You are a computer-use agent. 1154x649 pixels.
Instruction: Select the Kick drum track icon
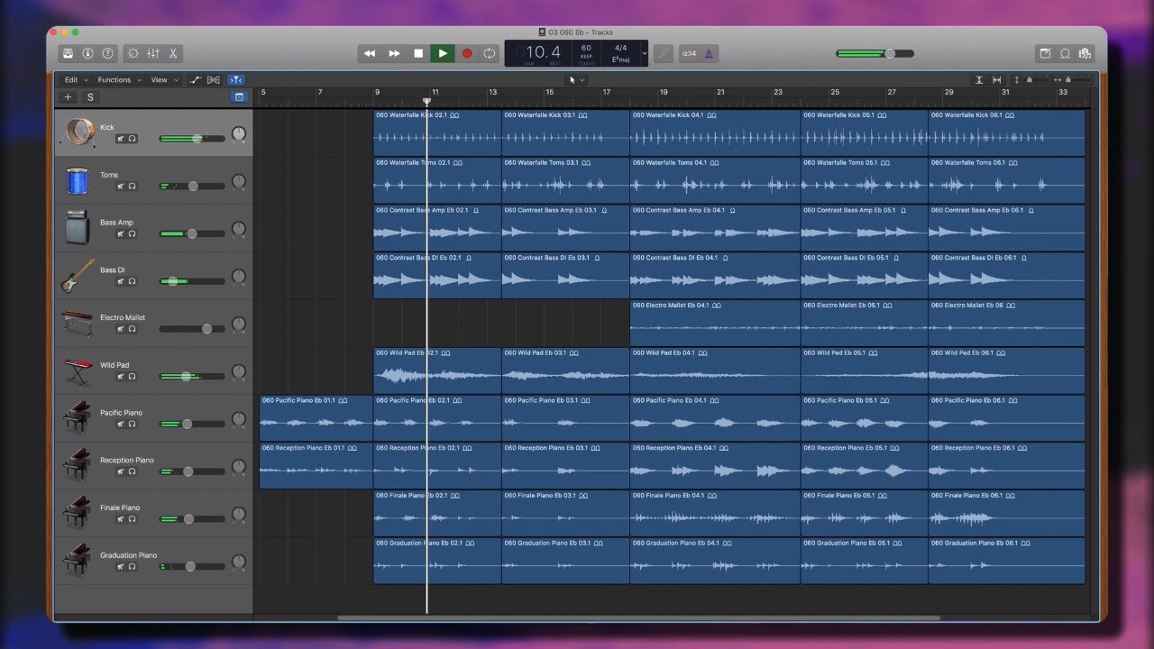(78, 133)
